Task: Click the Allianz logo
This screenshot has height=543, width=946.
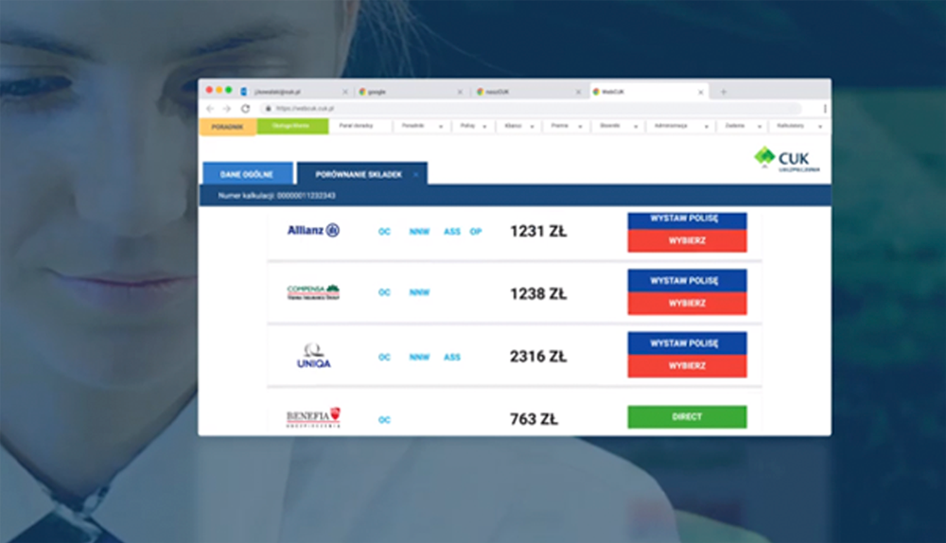Action: click(313, 231)
